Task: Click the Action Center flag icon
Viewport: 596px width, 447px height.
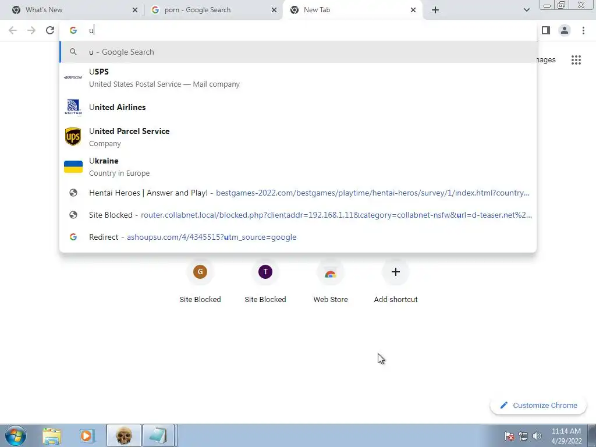Action: click(x=509, y=436)
